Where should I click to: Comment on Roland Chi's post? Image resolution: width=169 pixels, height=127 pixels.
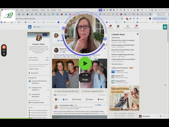(x=77, y=99)
